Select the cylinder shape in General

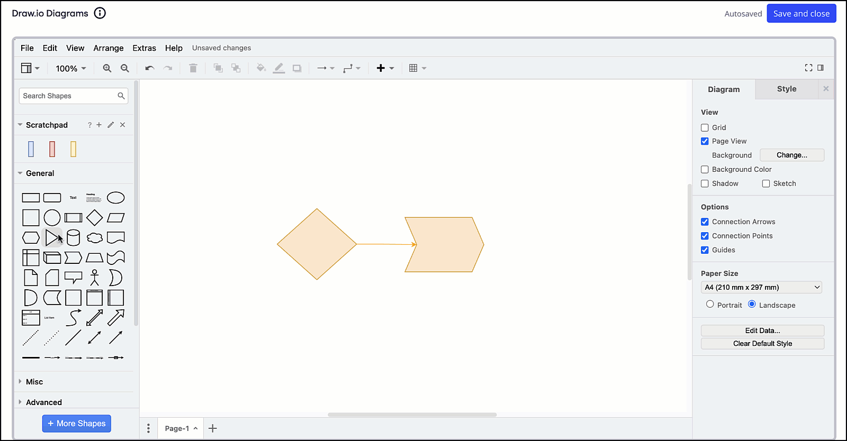pyautogui.click(x=74, y=238)
